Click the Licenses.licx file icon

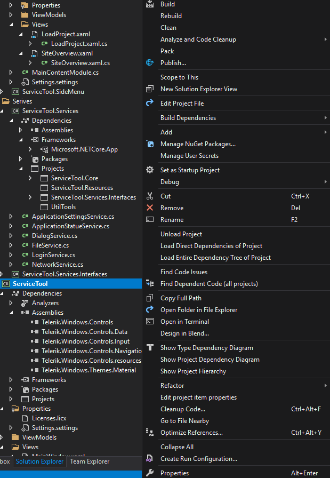[x=25, y=418]
